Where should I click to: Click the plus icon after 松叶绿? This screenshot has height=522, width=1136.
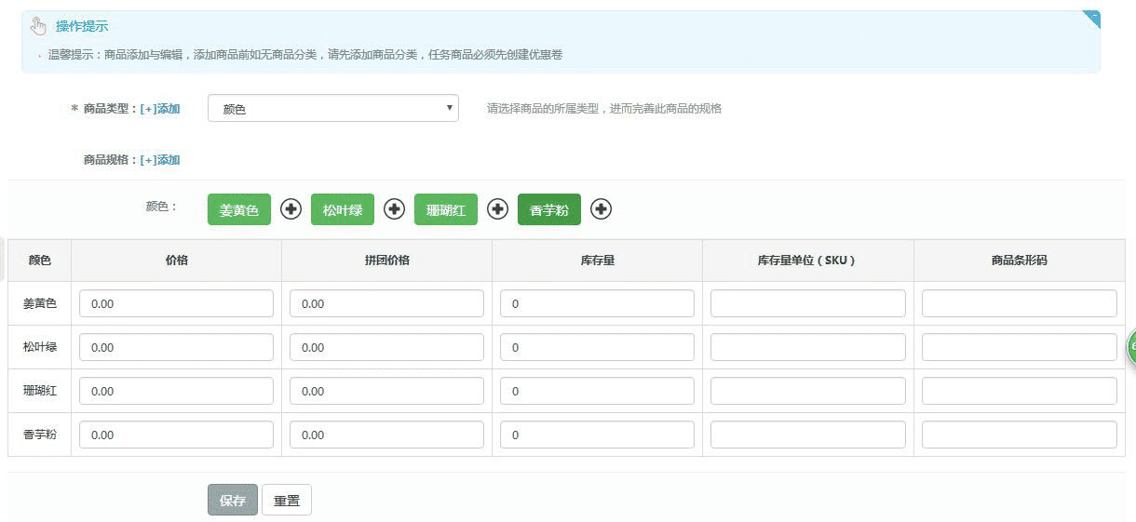tap(395, 209)
